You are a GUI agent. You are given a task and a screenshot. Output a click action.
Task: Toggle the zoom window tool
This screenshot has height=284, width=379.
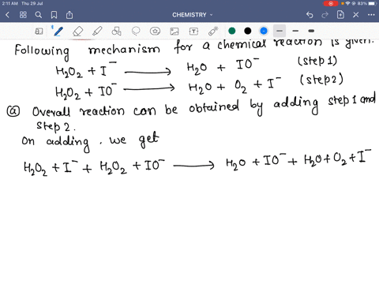pyautogui.click(x=39, y=32)
